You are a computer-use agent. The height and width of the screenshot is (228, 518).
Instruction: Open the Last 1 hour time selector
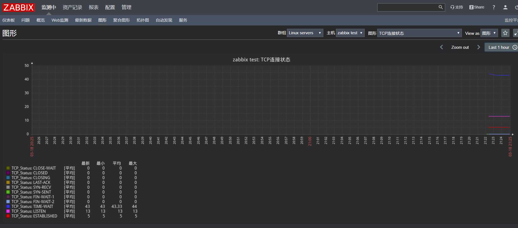502,47
